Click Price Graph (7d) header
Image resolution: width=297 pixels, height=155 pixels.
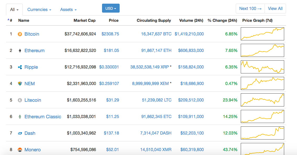(x=257, y=20)
